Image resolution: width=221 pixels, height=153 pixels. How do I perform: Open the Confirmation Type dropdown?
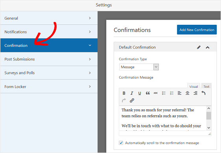(139, 67)
